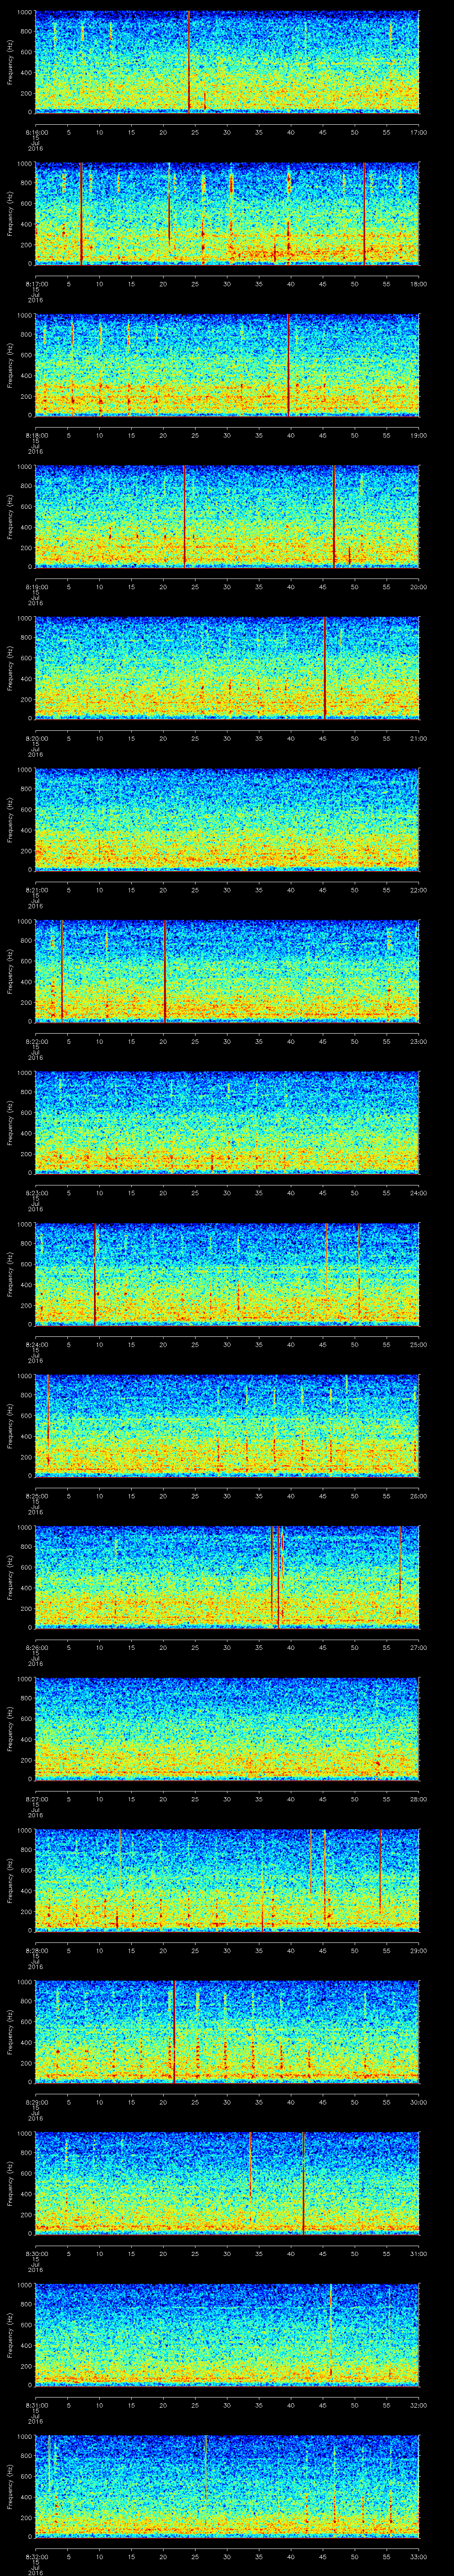The width and height of the screenshot is (454, 2576).
Task: Click the red spike near 9 s in the 8:24:00 panel
Action: point(95,1274)
